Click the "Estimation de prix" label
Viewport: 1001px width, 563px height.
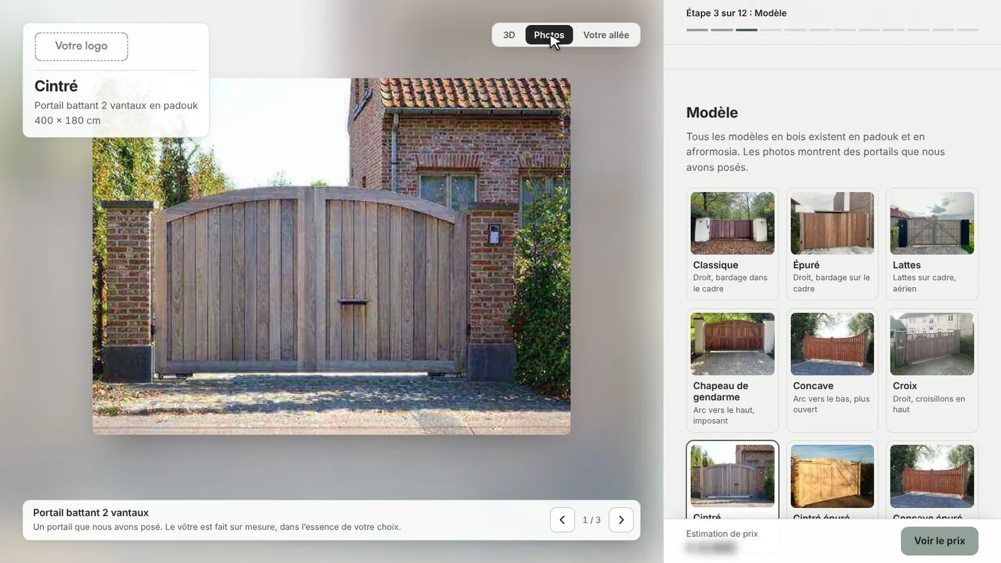pos(722,534)
